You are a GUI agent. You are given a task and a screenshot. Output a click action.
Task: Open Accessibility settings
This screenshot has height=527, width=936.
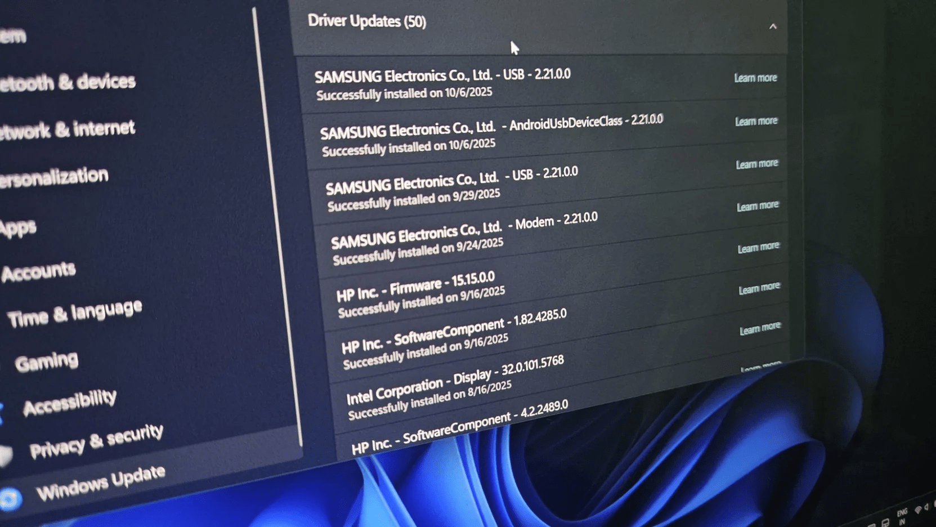[x=70, y=402]
